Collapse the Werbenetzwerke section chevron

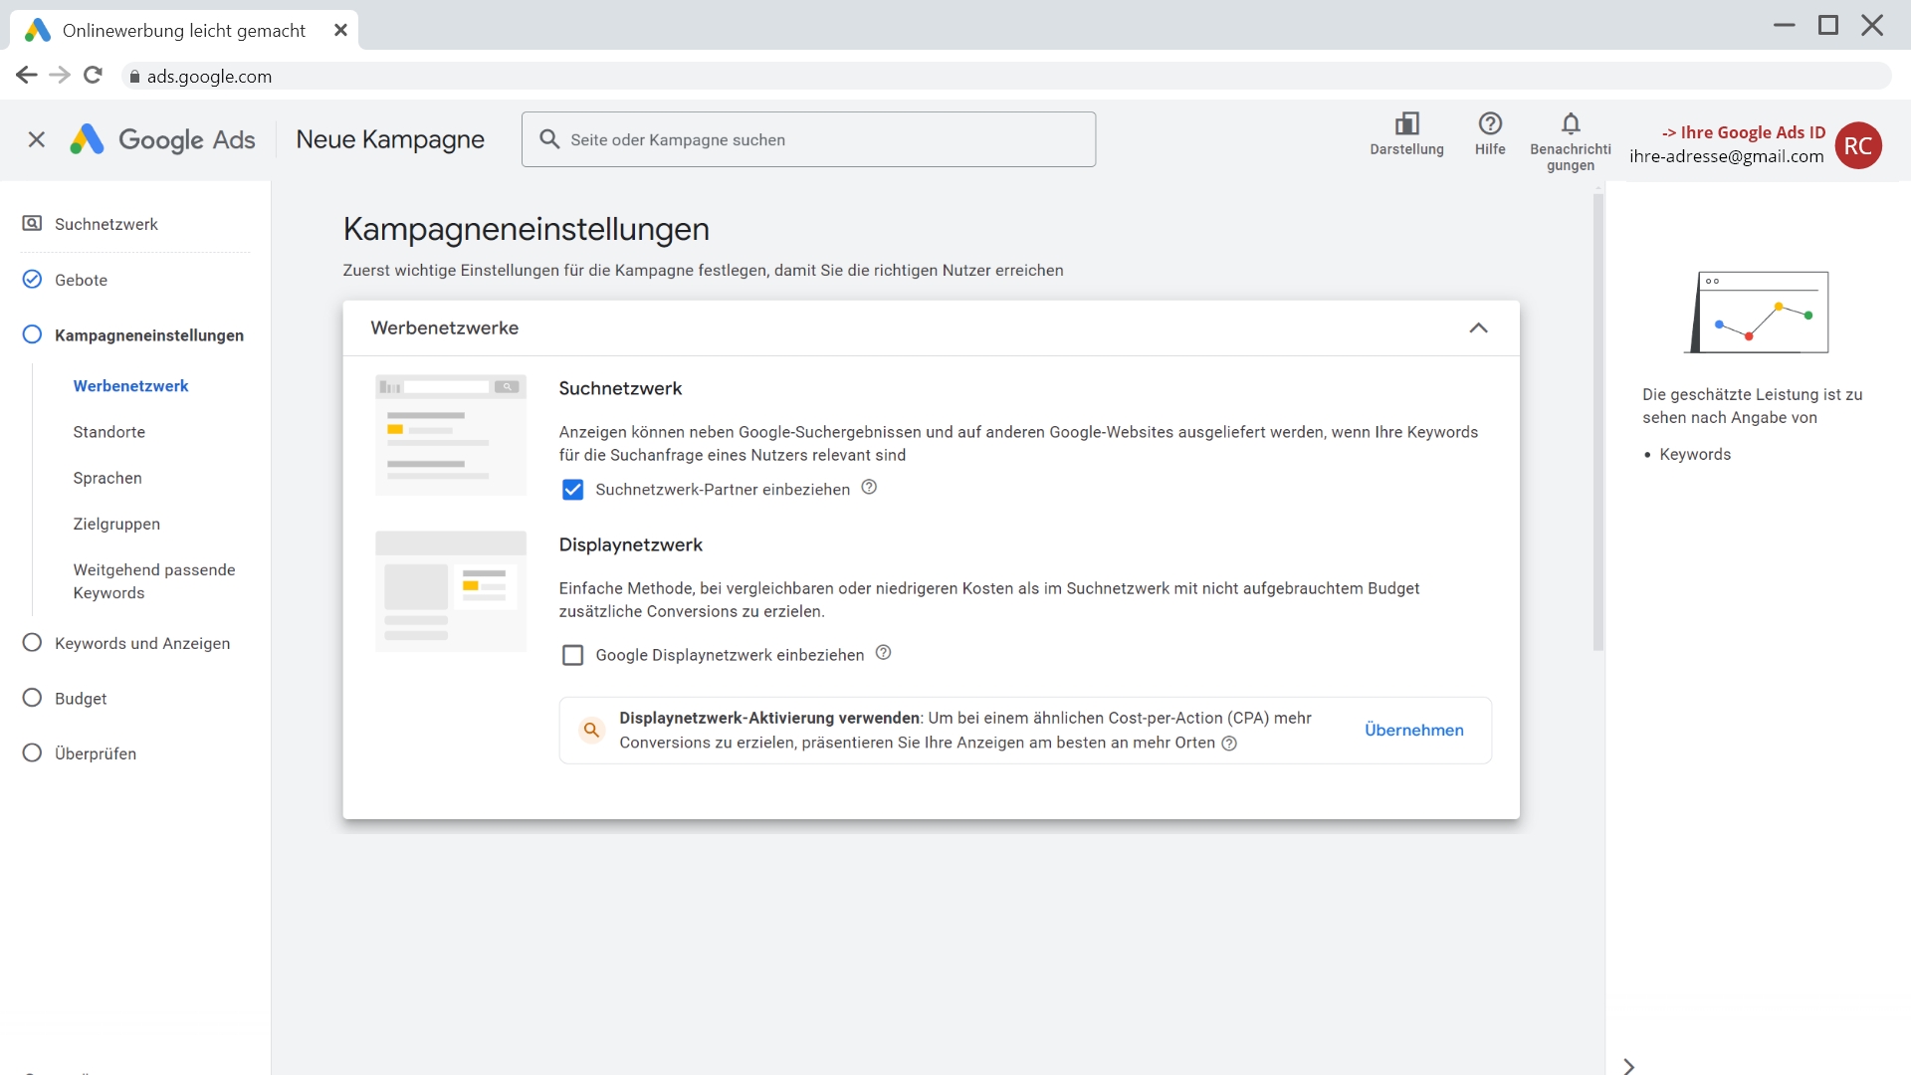[x=1478, y=328]
